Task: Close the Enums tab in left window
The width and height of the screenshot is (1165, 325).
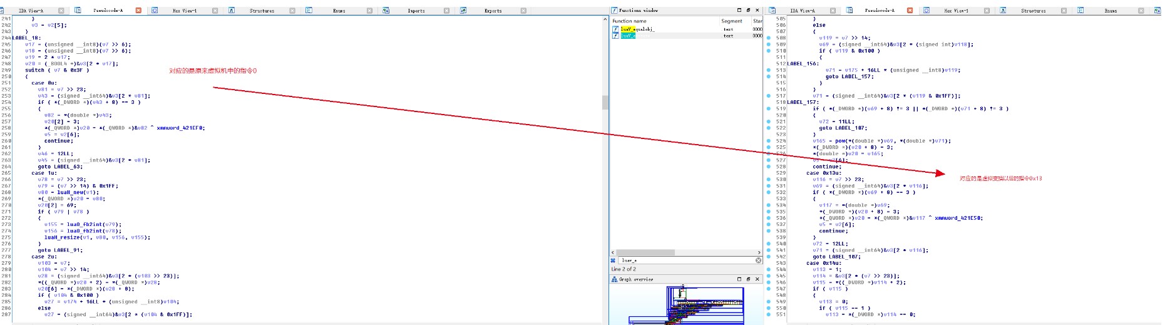Action: pos(369,11)
